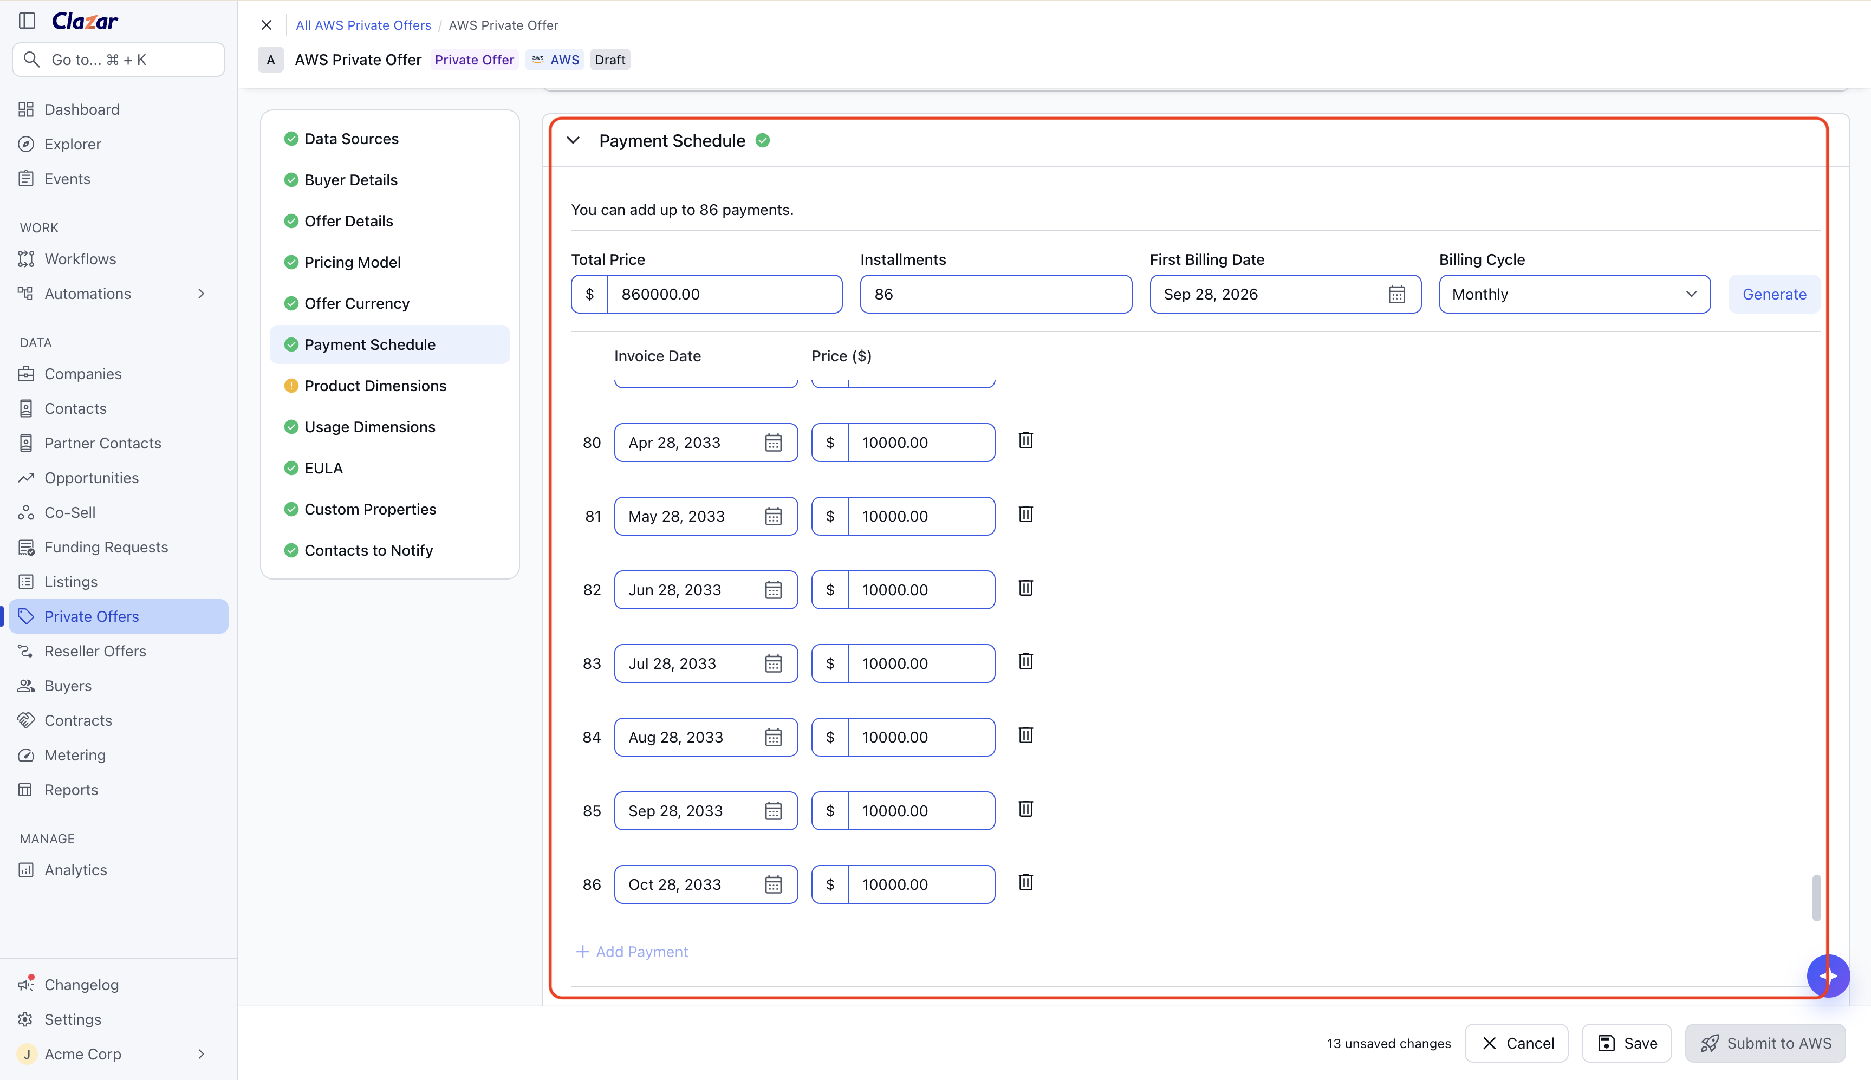Open calendar for Jul 28, 2033 invoice
This screenshot has height=1080, width=1871.
[x=773, y=664]
